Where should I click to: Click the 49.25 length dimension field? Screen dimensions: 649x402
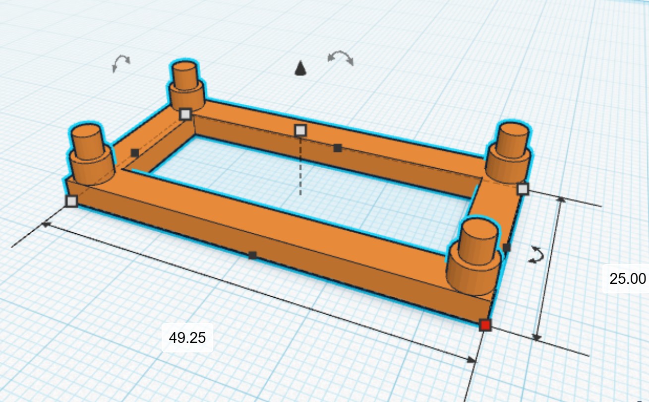[187, 338]
